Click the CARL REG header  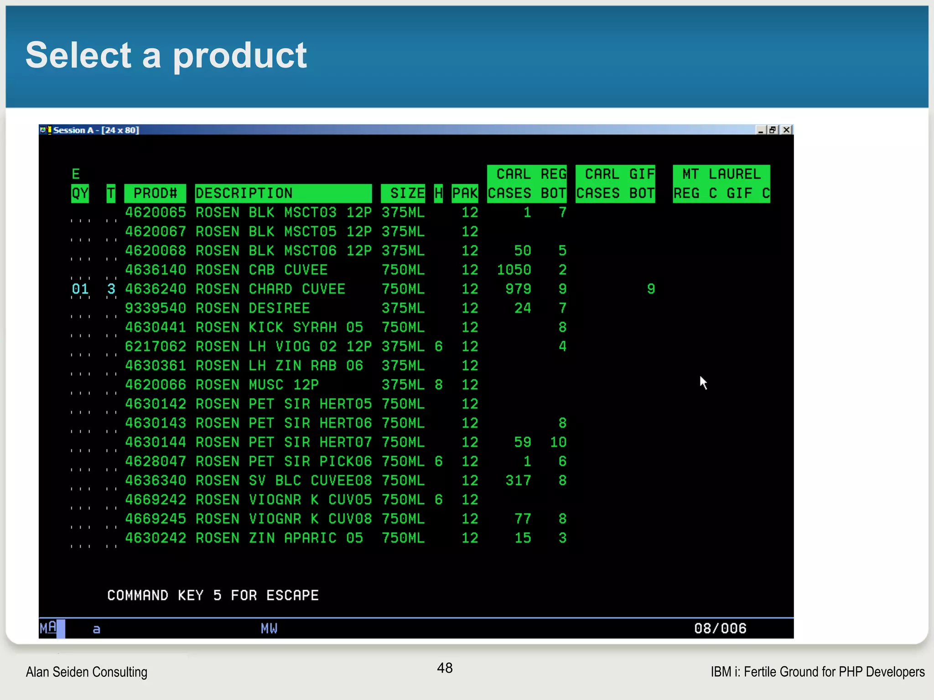pos(527,174)
